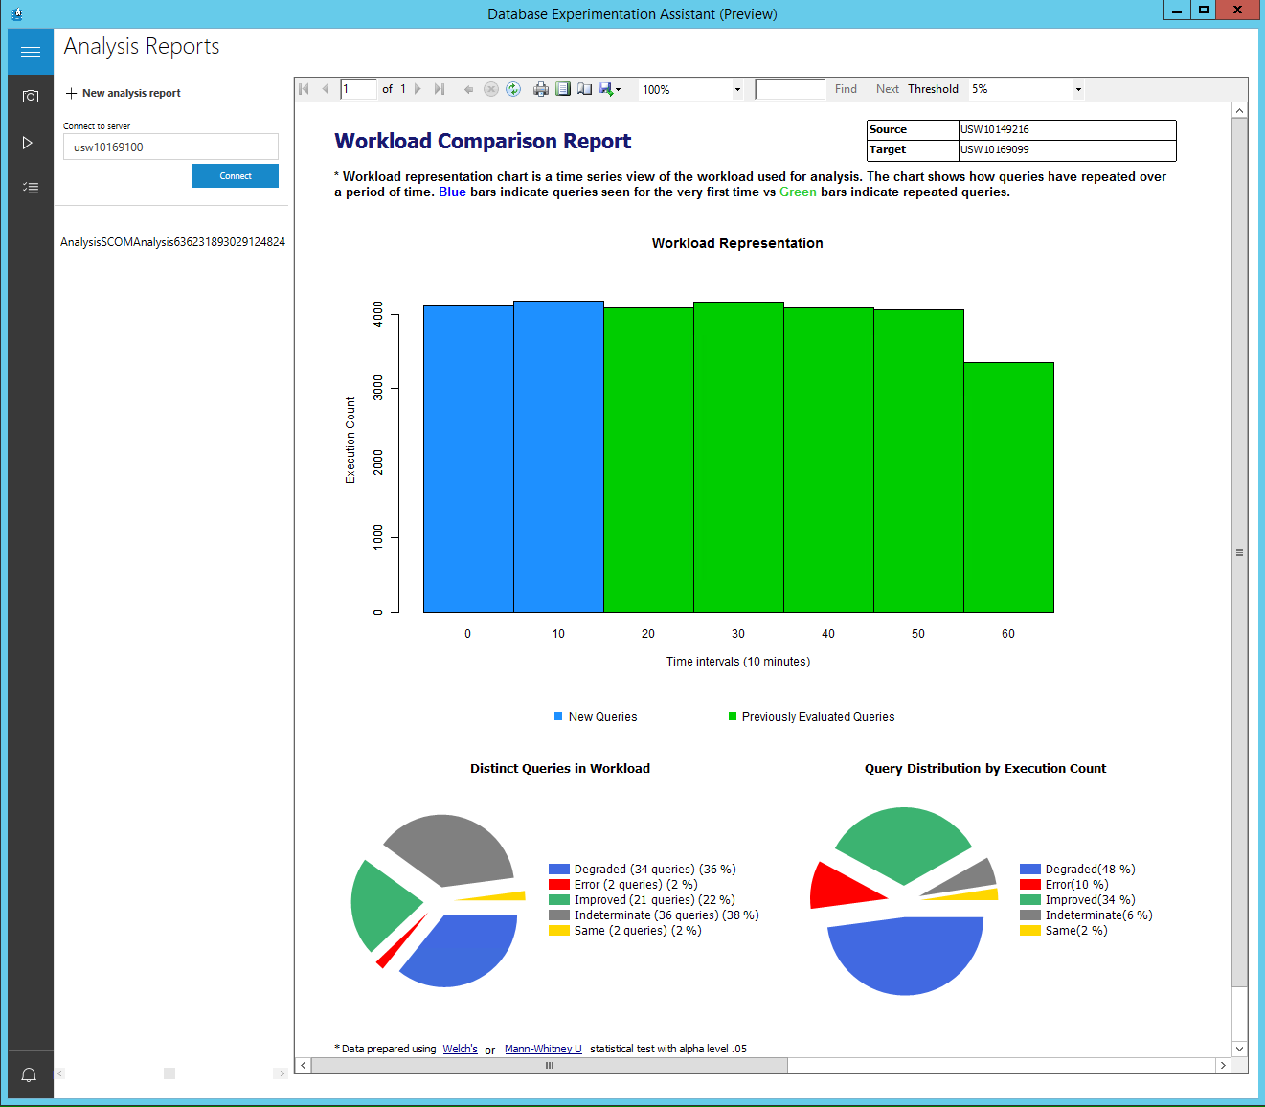Click the report horizontal scrollbar right arrow
Screen dimensions: 1265x1107
click(1223, 1065)
